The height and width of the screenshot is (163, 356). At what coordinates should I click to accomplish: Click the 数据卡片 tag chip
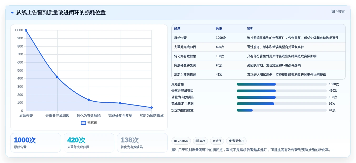pyautogui.click(x=236, y=141)
